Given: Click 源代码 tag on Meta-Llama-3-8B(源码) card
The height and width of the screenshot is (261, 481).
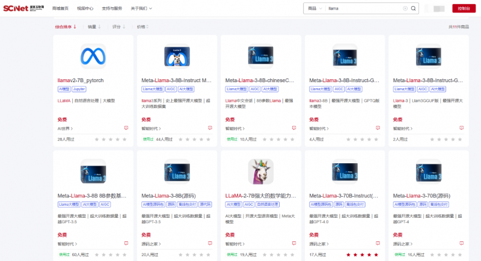Looking at the screenshot, I should pyautogui.click(x=205, y=205).
